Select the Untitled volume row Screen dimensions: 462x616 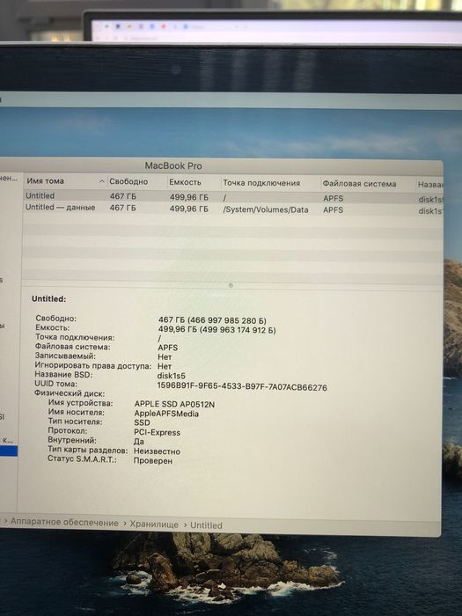[232, 197]
